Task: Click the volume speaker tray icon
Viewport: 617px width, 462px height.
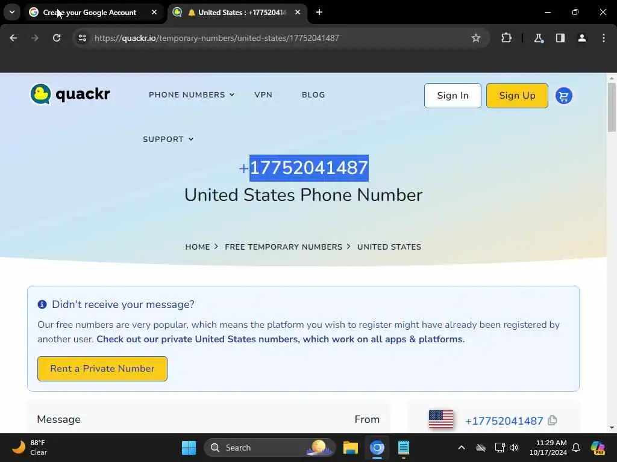Action: (x=514, y=448)
